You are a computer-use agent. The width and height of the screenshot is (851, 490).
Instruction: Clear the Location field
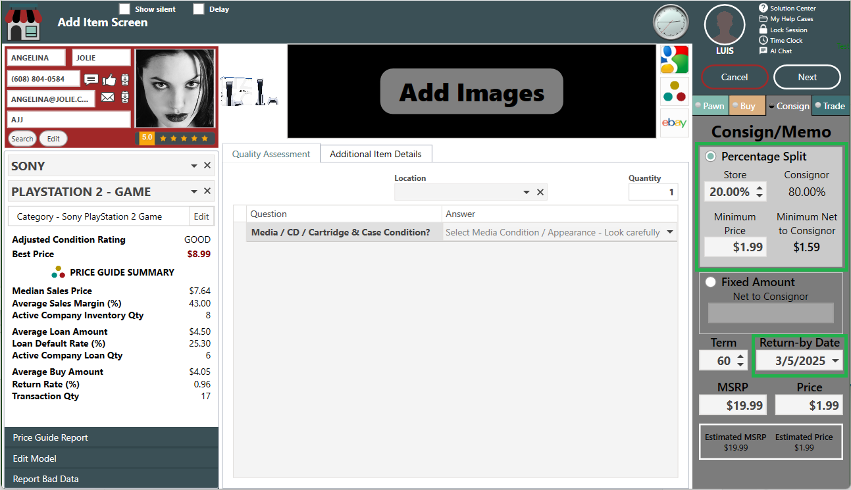540,192
